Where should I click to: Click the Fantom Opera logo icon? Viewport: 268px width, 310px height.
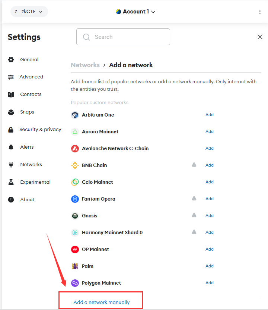[75, 199]
